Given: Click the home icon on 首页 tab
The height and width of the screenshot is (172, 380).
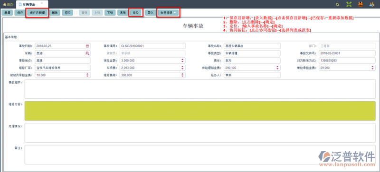Looking at the screenshot, I should click(4, 5).
